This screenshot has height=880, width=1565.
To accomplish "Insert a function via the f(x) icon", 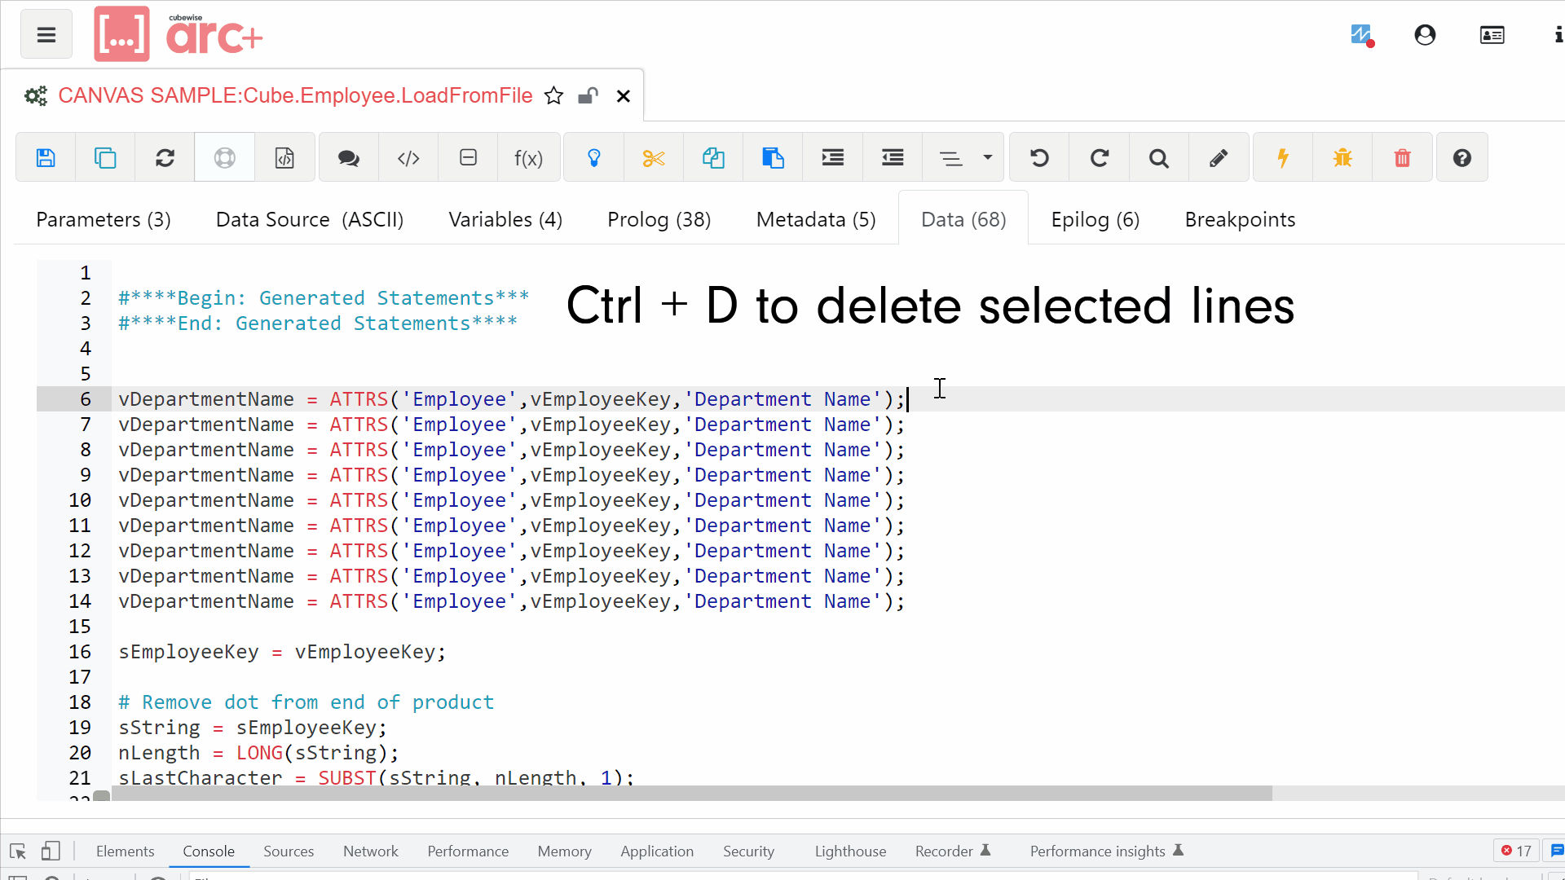I will pos(528,157).
